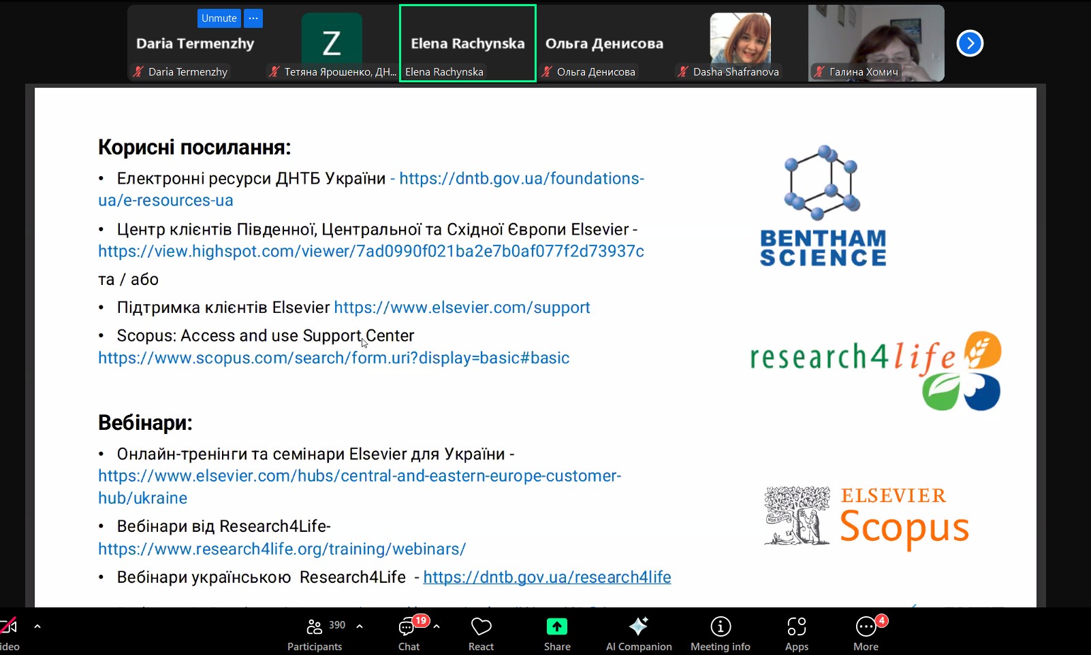Click muted mic icon beside Dasha Shafranova name

683,71
